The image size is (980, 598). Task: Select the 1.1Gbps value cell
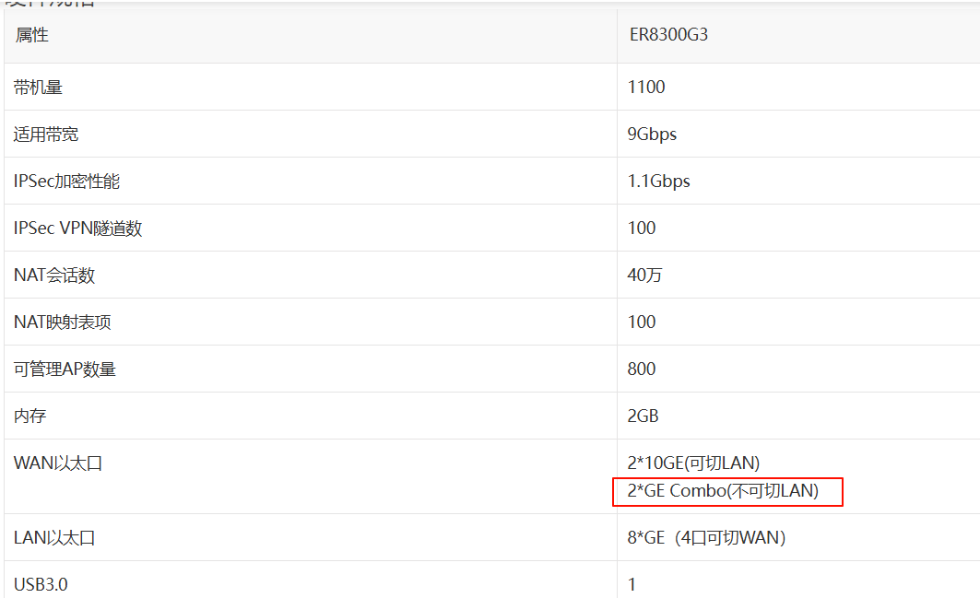(658, 182)
